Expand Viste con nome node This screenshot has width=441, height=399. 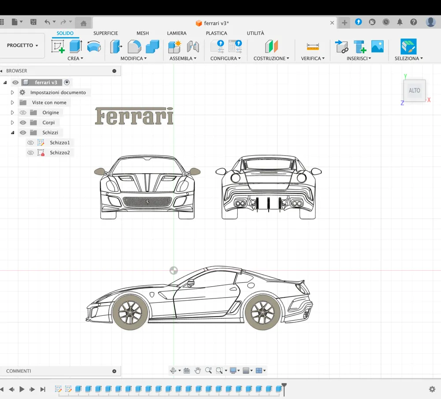(12, 103)
